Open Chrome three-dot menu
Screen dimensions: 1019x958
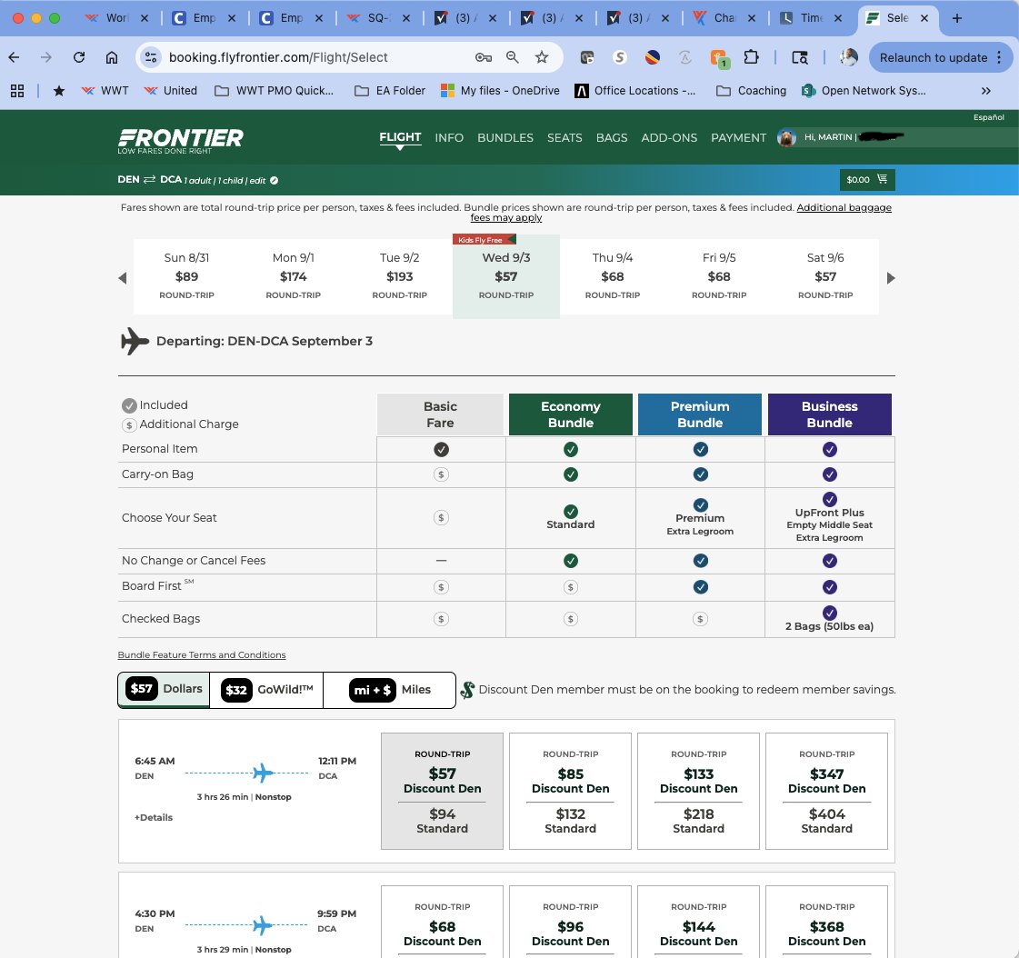[x=999, y=57]
